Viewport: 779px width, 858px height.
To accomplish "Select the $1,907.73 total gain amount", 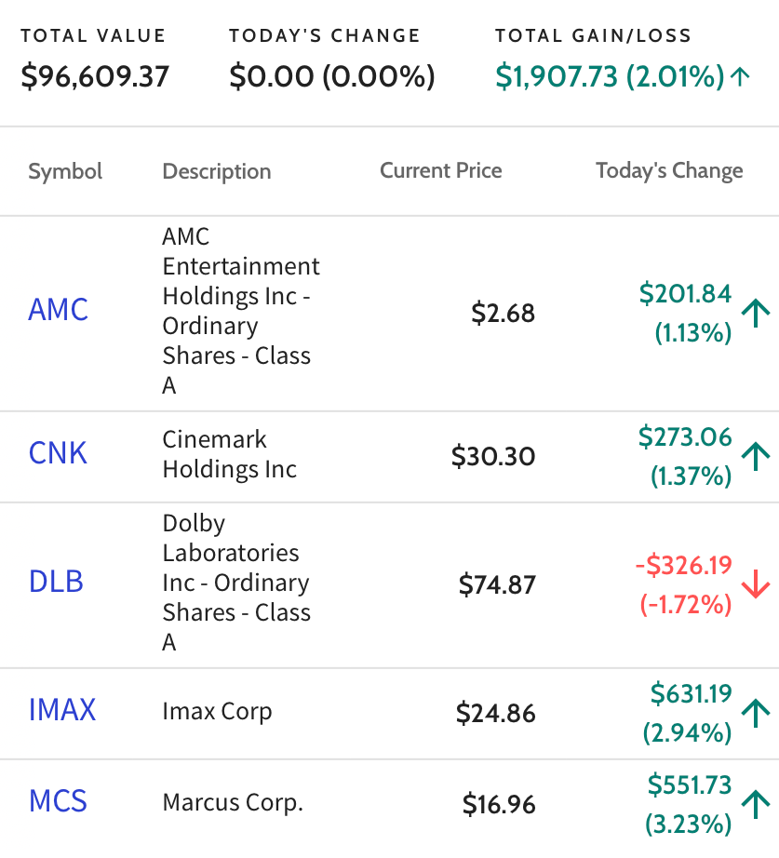I will [557, 76].
